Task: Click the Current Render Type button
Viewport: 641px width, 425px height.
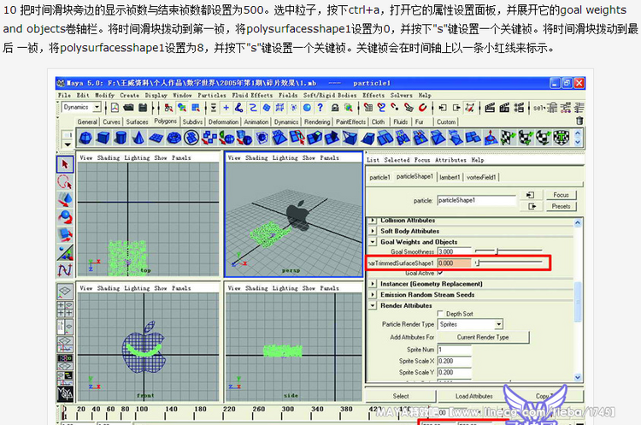Action: pyautogui.click(x=483, y=337)
